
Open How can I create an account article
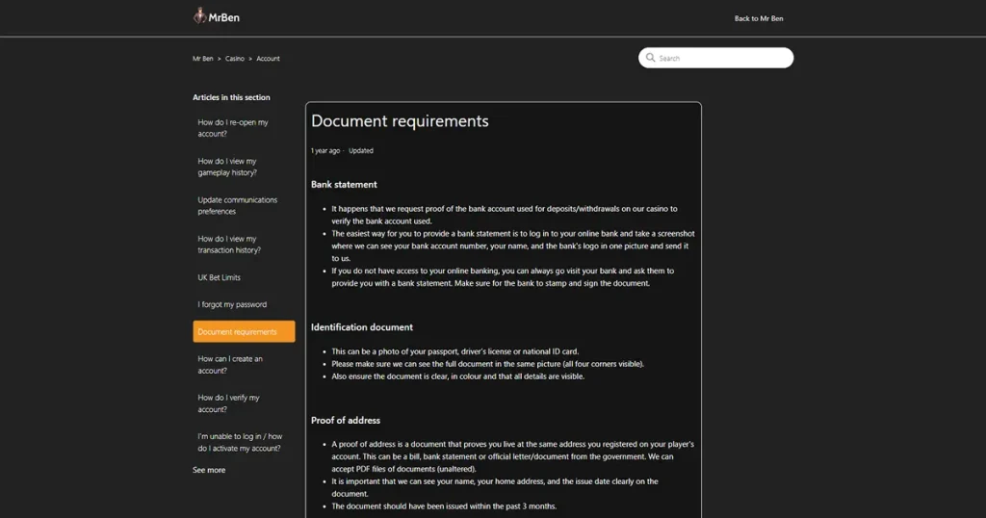tap(230, 365)
